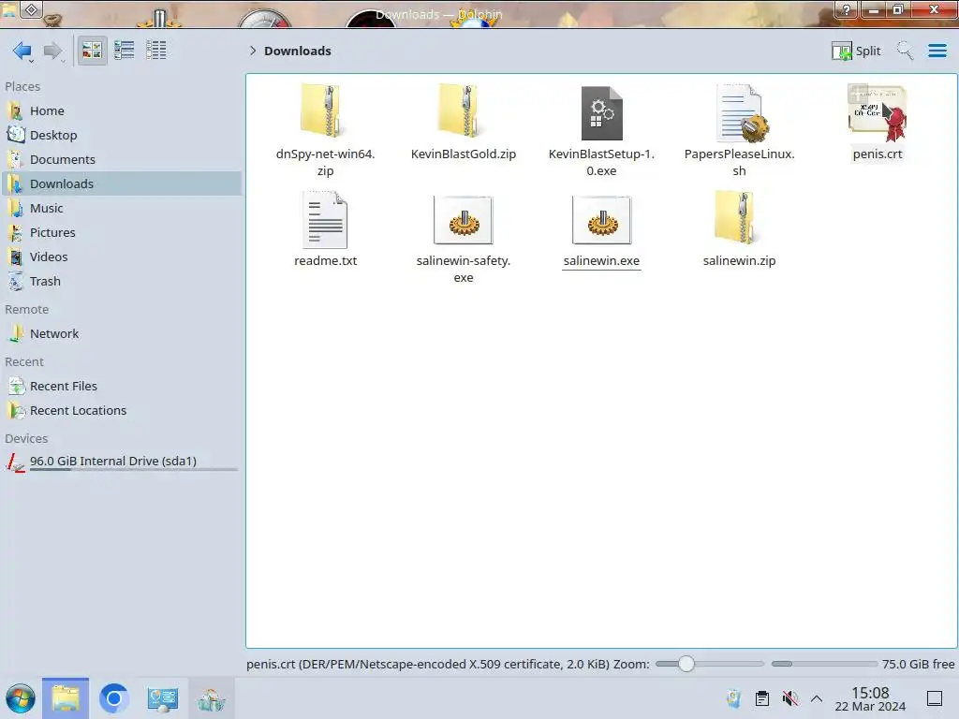The height and width of the screenshot is (719, 959).
Task: Switch to Details view mode
Action: click(x=156, y=51)
